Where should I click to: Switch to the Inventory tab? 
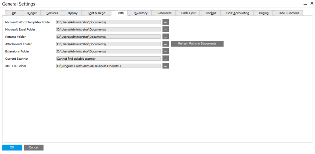click(140, 13)
